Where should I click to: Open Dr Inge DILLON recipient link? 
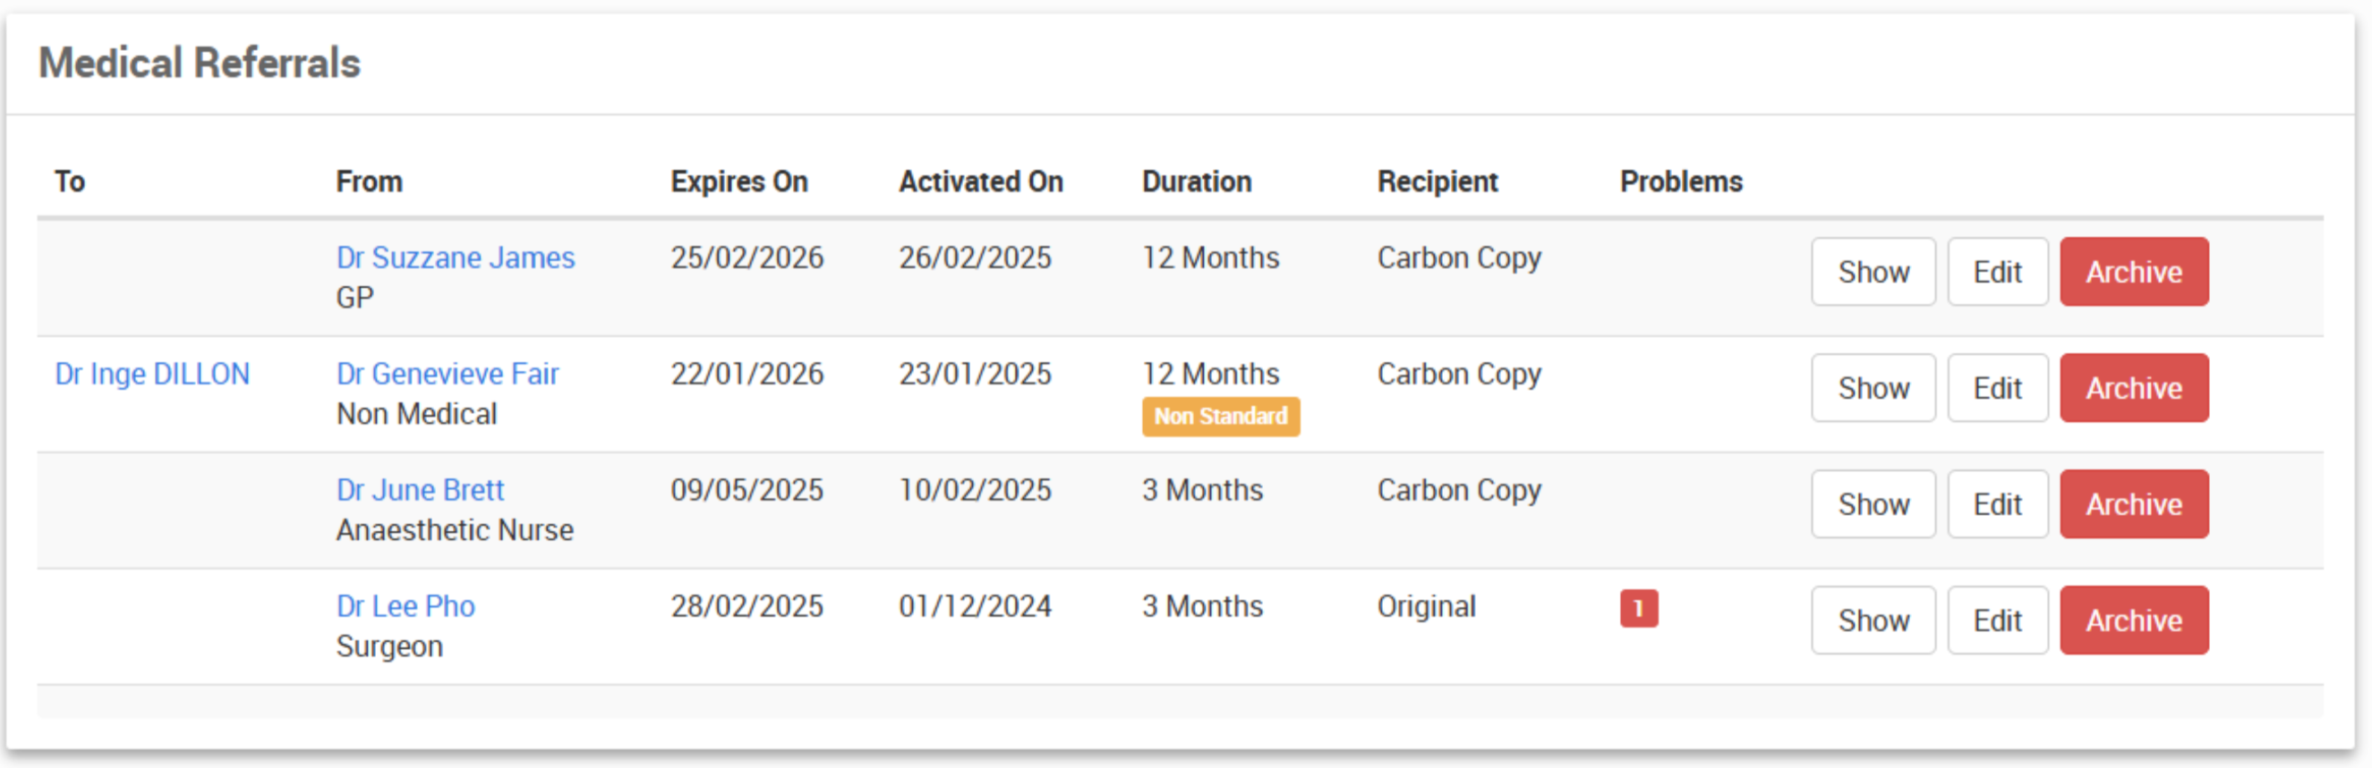[x=152, y=375]
